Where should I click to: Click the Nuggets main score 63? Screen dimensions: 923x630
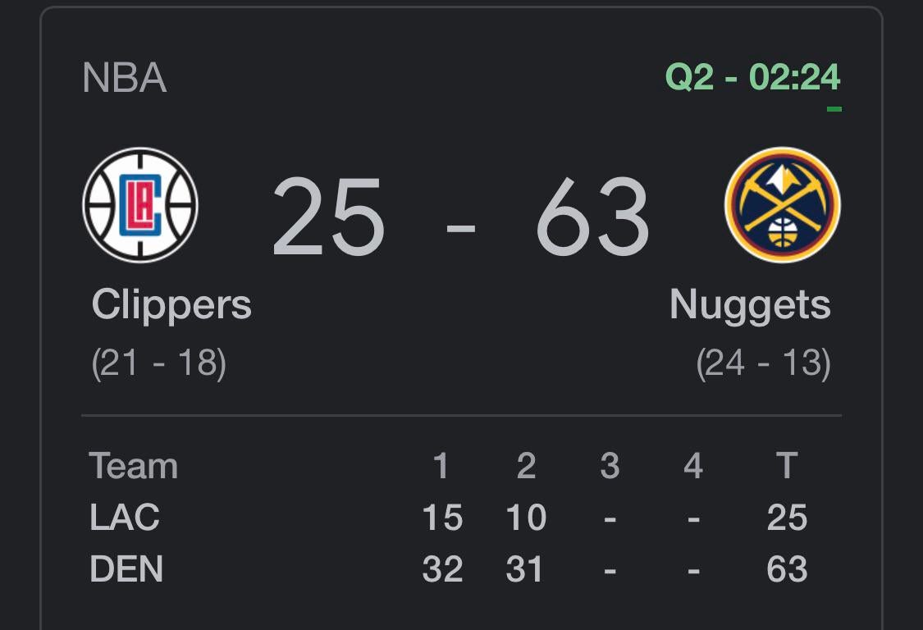592,217
